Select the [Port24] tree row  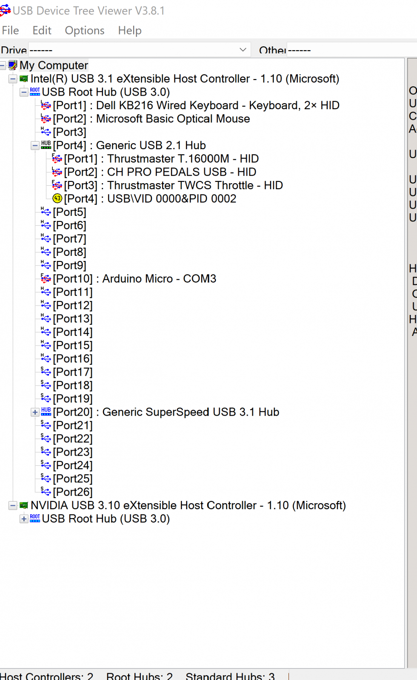pos(73,465)
